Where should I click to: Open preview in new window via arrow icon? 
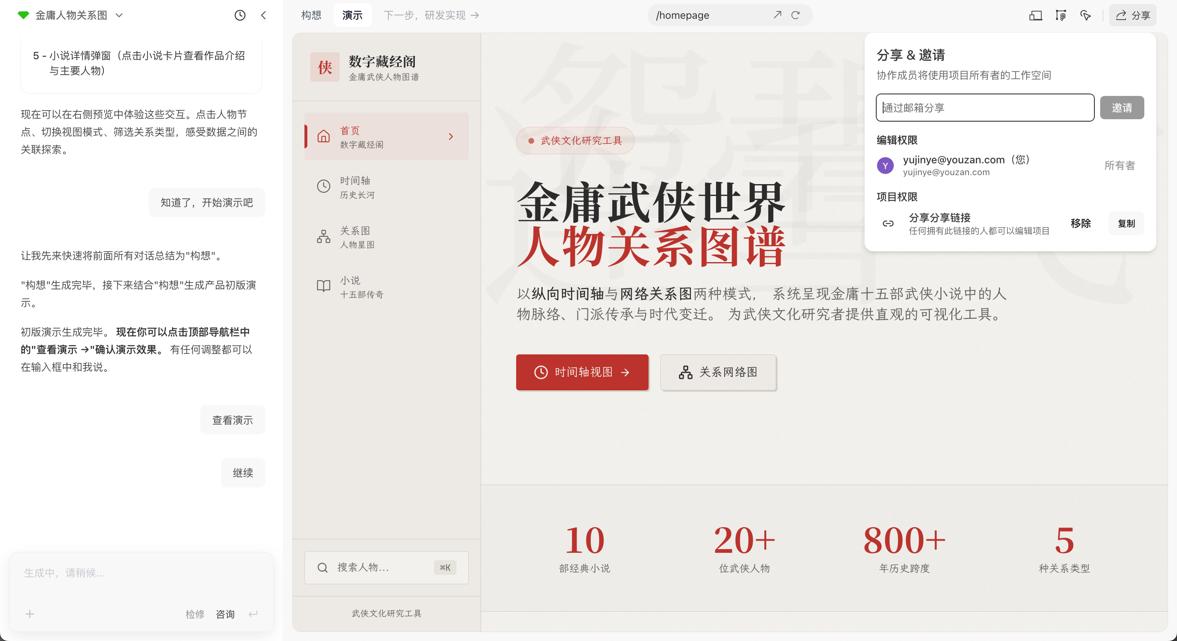pos(777,15)
